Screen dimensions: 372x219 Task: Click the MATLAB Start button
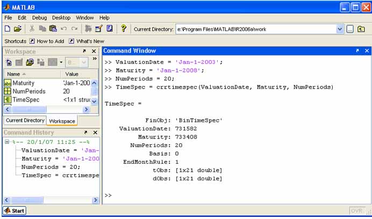click(x=15, y=210)
